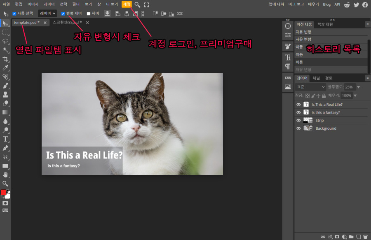Select the Crop tool
Viewport: 371px width, 240px height.
5,58
